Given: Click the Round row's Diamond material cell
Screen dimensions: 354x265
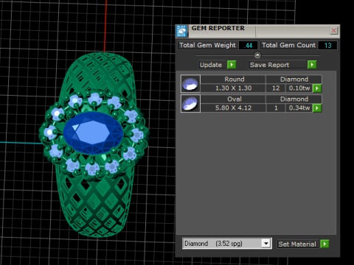Looking at the screenshot, I should click(294, 79).
